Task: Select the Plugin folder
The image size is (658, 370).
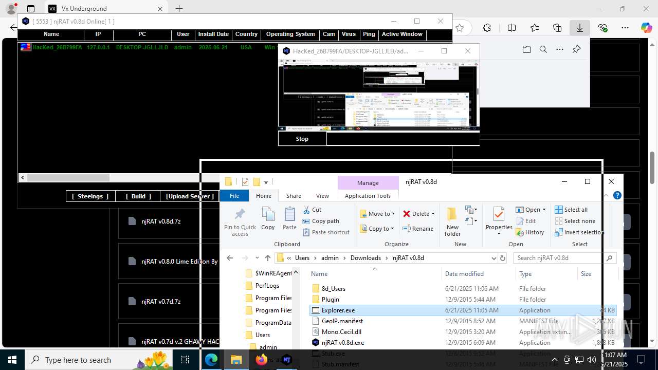Action: pyautogui.click(x=330, y=300)
